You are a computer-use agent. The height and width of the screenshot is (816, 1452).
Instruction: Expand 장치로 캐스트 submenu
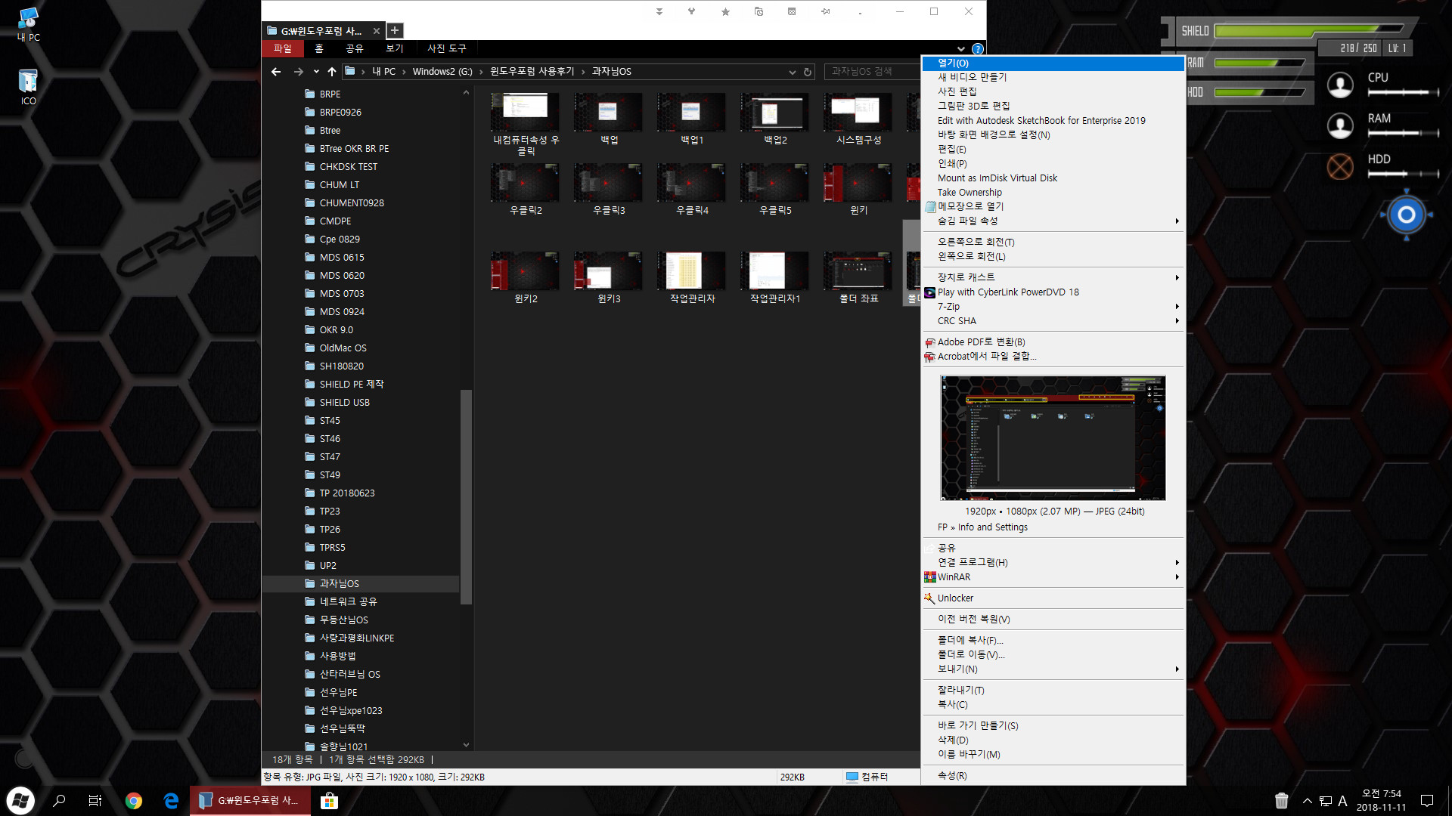click(1053, 277)
